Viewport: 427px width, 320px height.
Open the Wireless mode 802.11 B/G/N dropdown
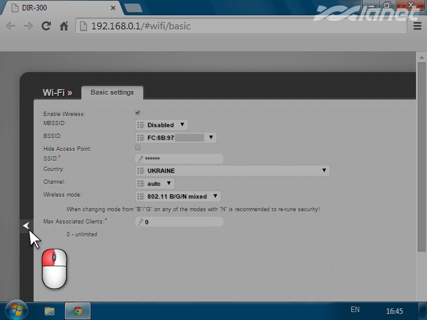178,196
